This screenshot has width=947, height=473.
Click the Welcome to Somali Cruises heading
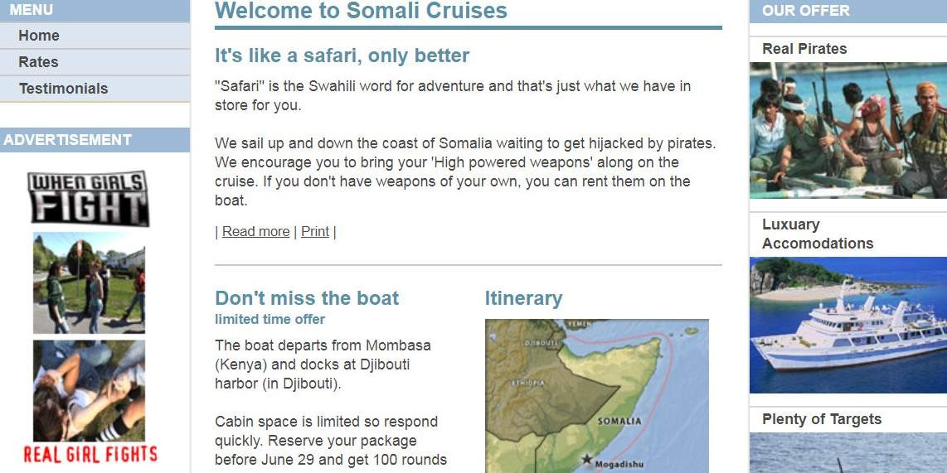[361, 12]
